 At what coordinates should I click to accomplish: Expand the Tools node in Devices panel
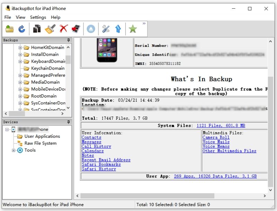click(13, 150)
